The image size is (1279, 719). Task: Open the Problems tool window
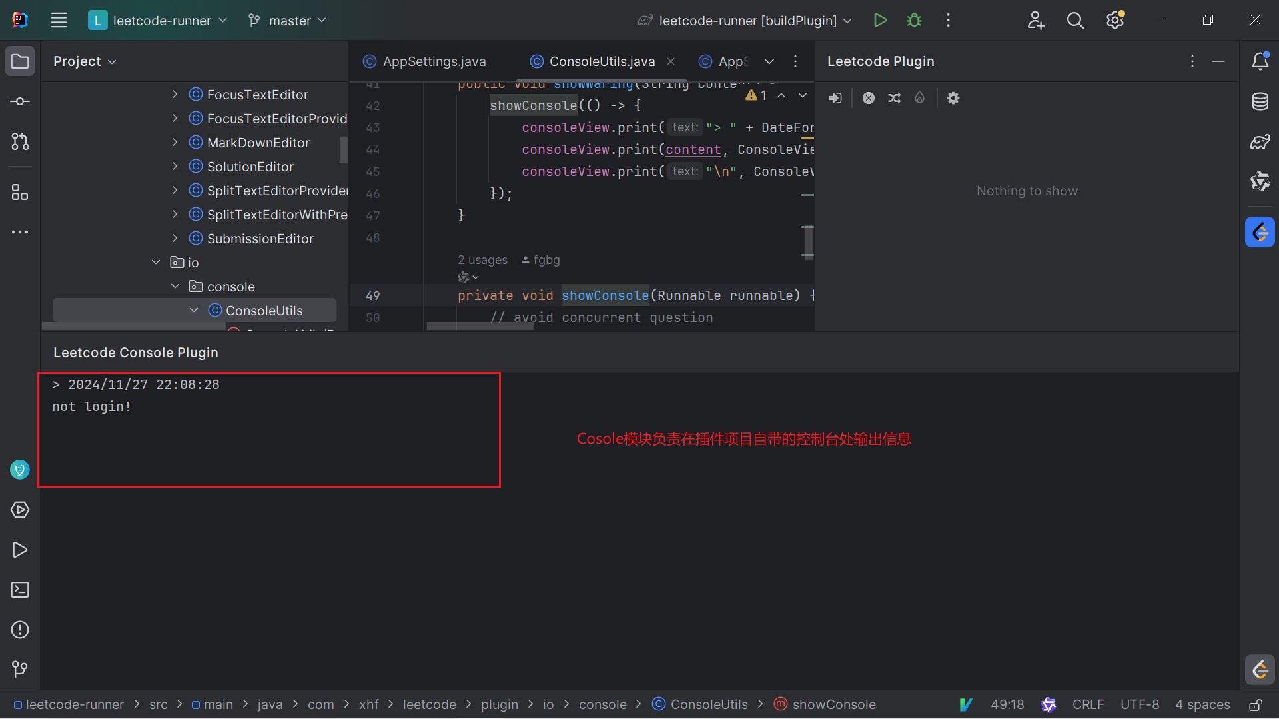tap(20, 630)
